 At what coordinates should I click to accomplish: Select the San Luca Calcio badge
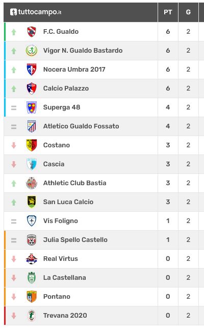(x=32, y=202)
